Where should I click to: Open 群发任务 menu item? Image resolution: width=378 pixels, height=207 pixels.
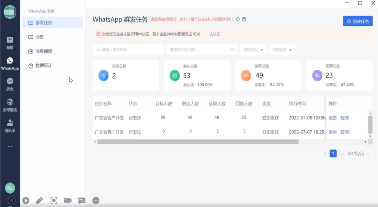click(53, 23)
